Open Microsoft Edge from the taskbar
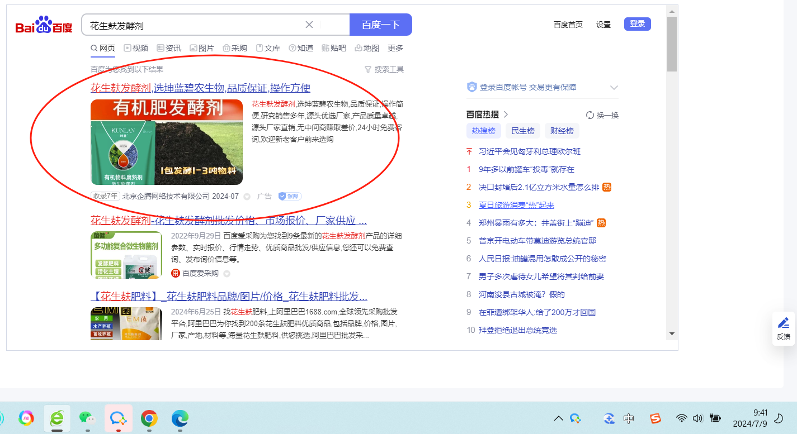The width and height of the screenshot is (797, 434). point(180,418)
